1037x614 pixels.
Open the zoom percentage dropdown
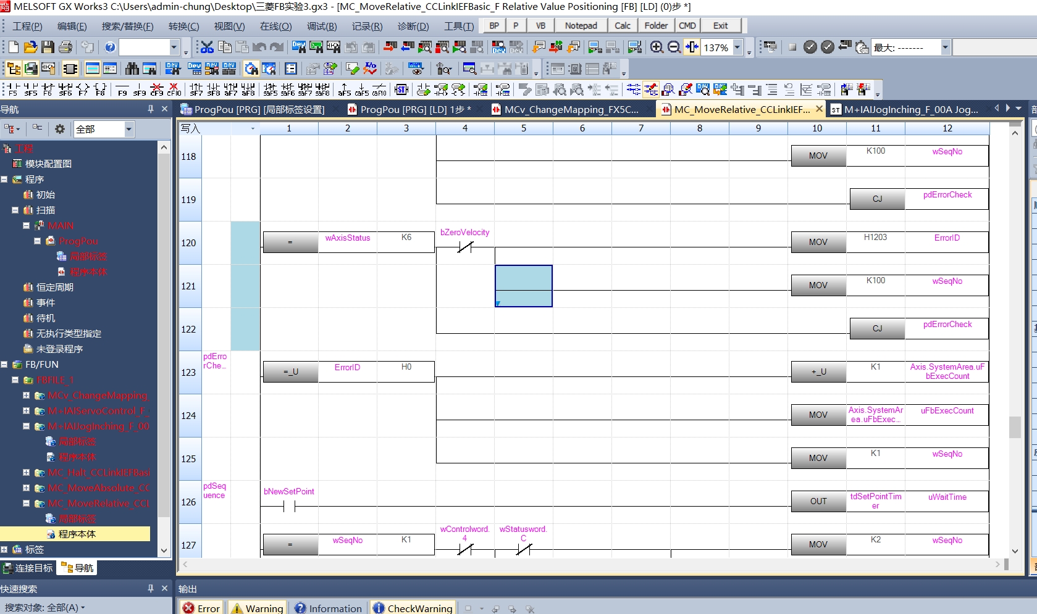pos(737,48)
